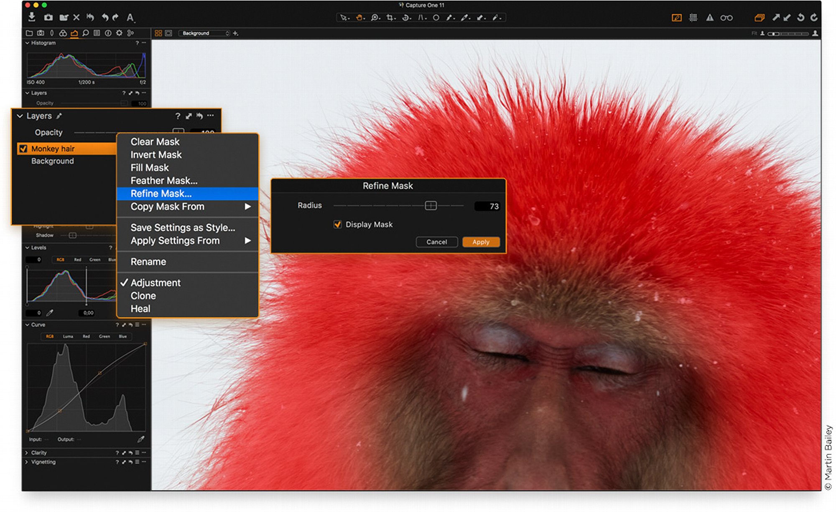Click the Undo arrow icon
Viewport: 836px width, 512px height.
coord(105,18)
